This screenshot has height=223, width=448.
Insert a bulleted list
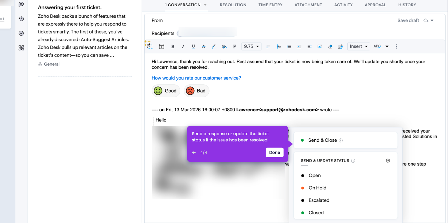click(x=289, y=46)
